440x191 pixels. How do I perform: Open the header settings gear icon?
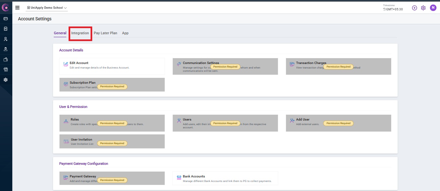423,8
